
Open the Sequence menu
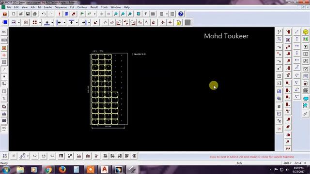[x=61, y=7]
